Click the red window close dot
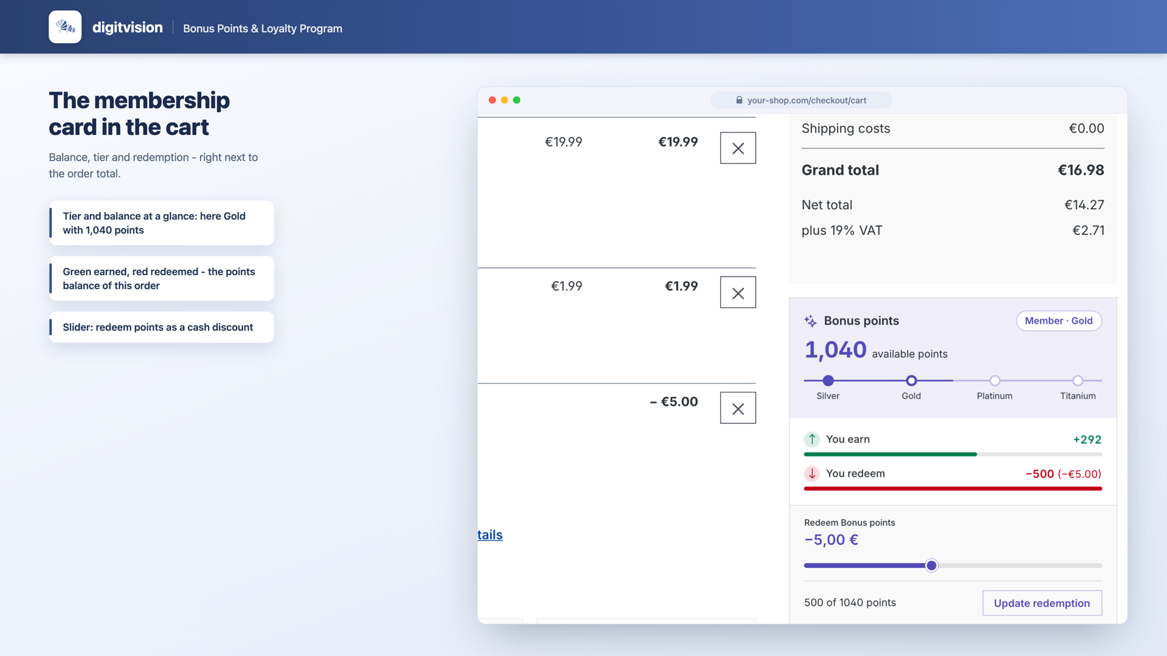1167x656 pixels. [x=492, y=100]
